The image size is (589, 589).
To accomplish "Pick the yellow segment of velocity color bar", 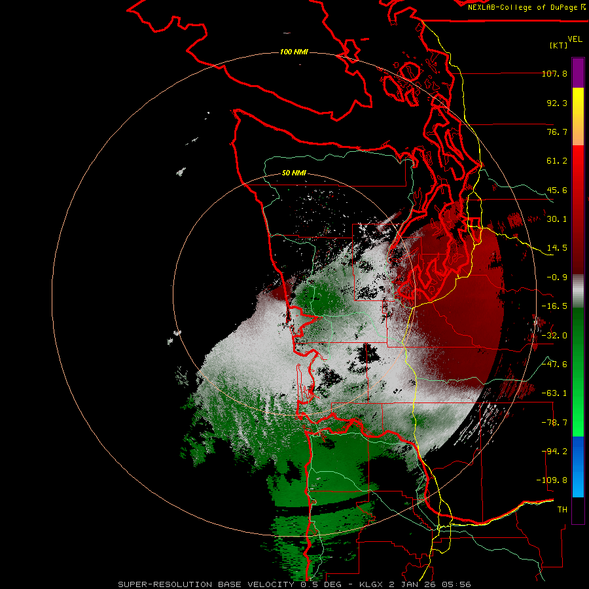I will (x=578, y=116).
